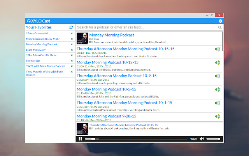Maximize the XYLO Cast window
Viewport: 249px width, 156px height.
[x=212, y=15]
